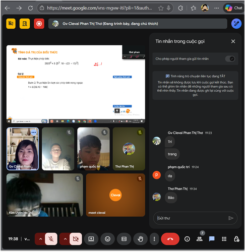Viewport: 245px width, 252px height.
Task: Leave the call with red hang-up button
Action: click(170, 239)
